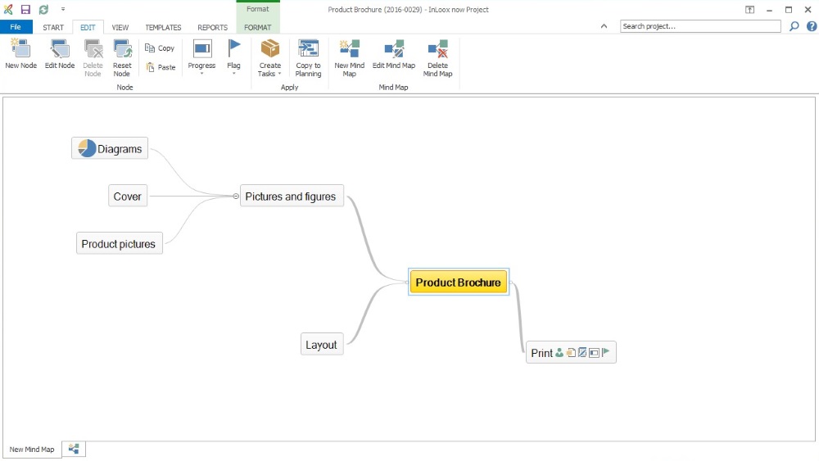
Task: Click Copy to Planning
Action: tap(308, 58)
